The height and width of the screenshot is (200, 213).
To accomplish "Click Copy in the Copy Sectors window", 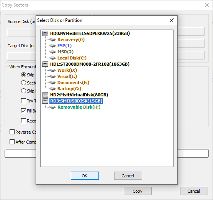I will pos(138,191).
